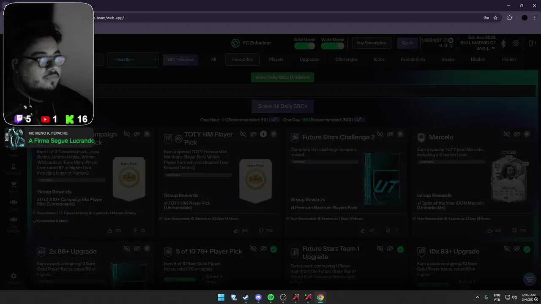
Task: Click the TOTY HM Player Pick progress bar
Action: point(198,175)
